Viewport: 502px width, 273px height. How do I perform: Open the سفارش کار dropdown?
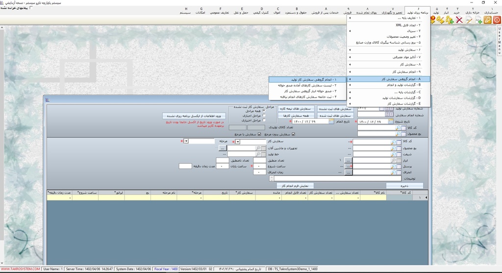coord(238,142)
